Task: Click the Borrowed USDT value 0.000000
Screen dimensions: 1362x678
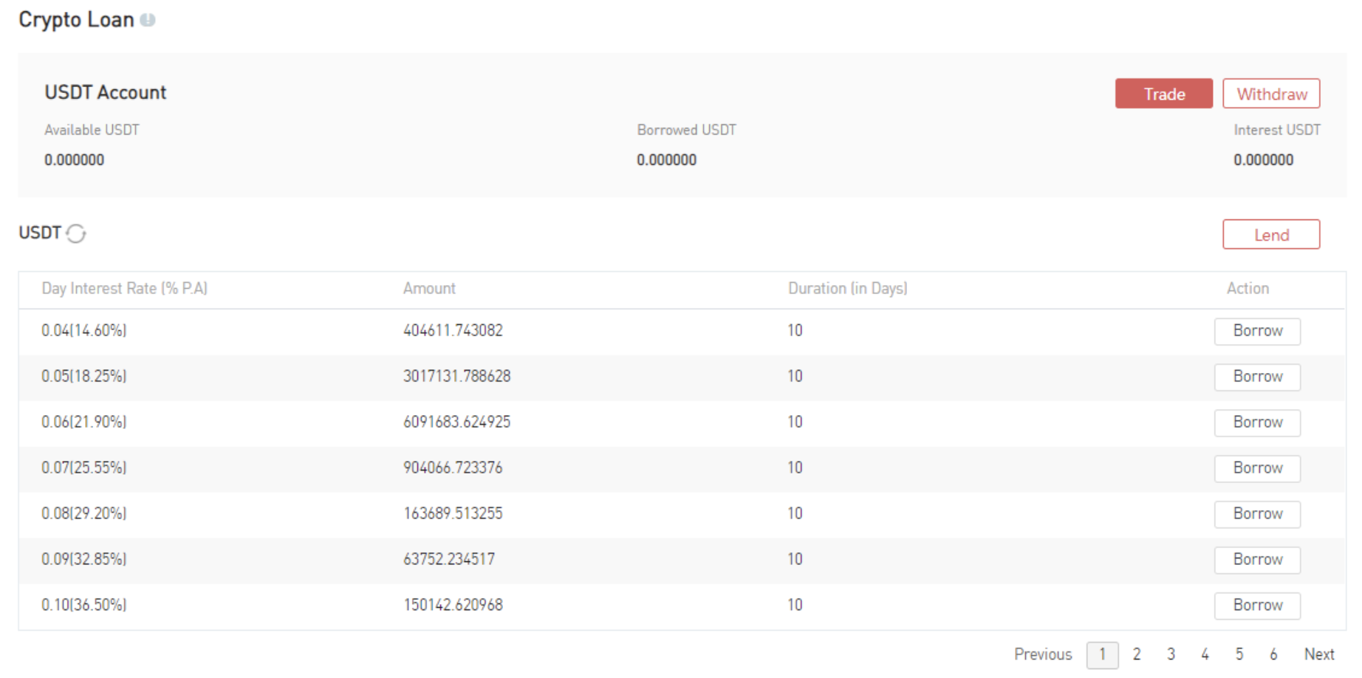Action: 666,160
